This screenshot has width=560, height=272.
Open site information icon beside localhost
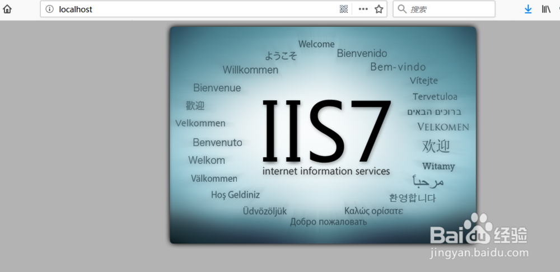[50, 10]
